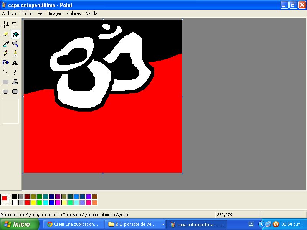Open the Archivo menu
This screenshot has width=307, height=230.
[x=9, y=13]
